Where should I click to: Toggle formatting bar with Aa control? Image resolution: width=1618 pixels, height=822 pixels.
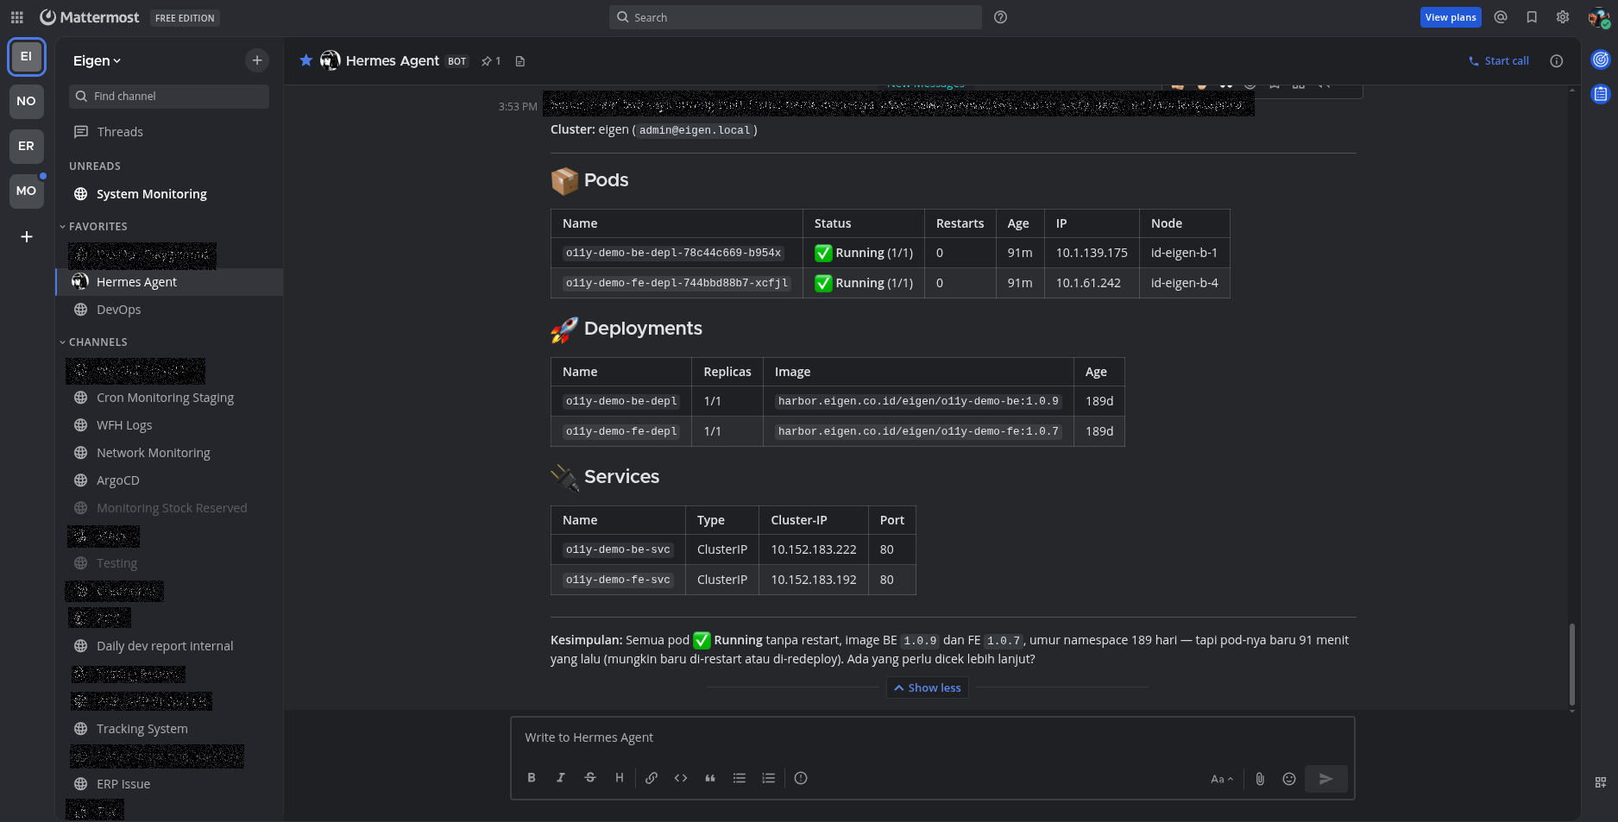(1222, 779)
